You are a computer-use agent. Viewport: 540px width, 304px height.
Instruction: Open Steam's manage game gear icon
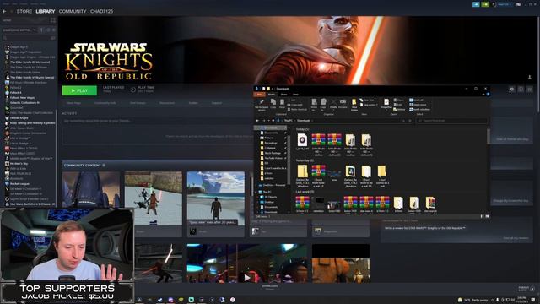coord(512,90)
